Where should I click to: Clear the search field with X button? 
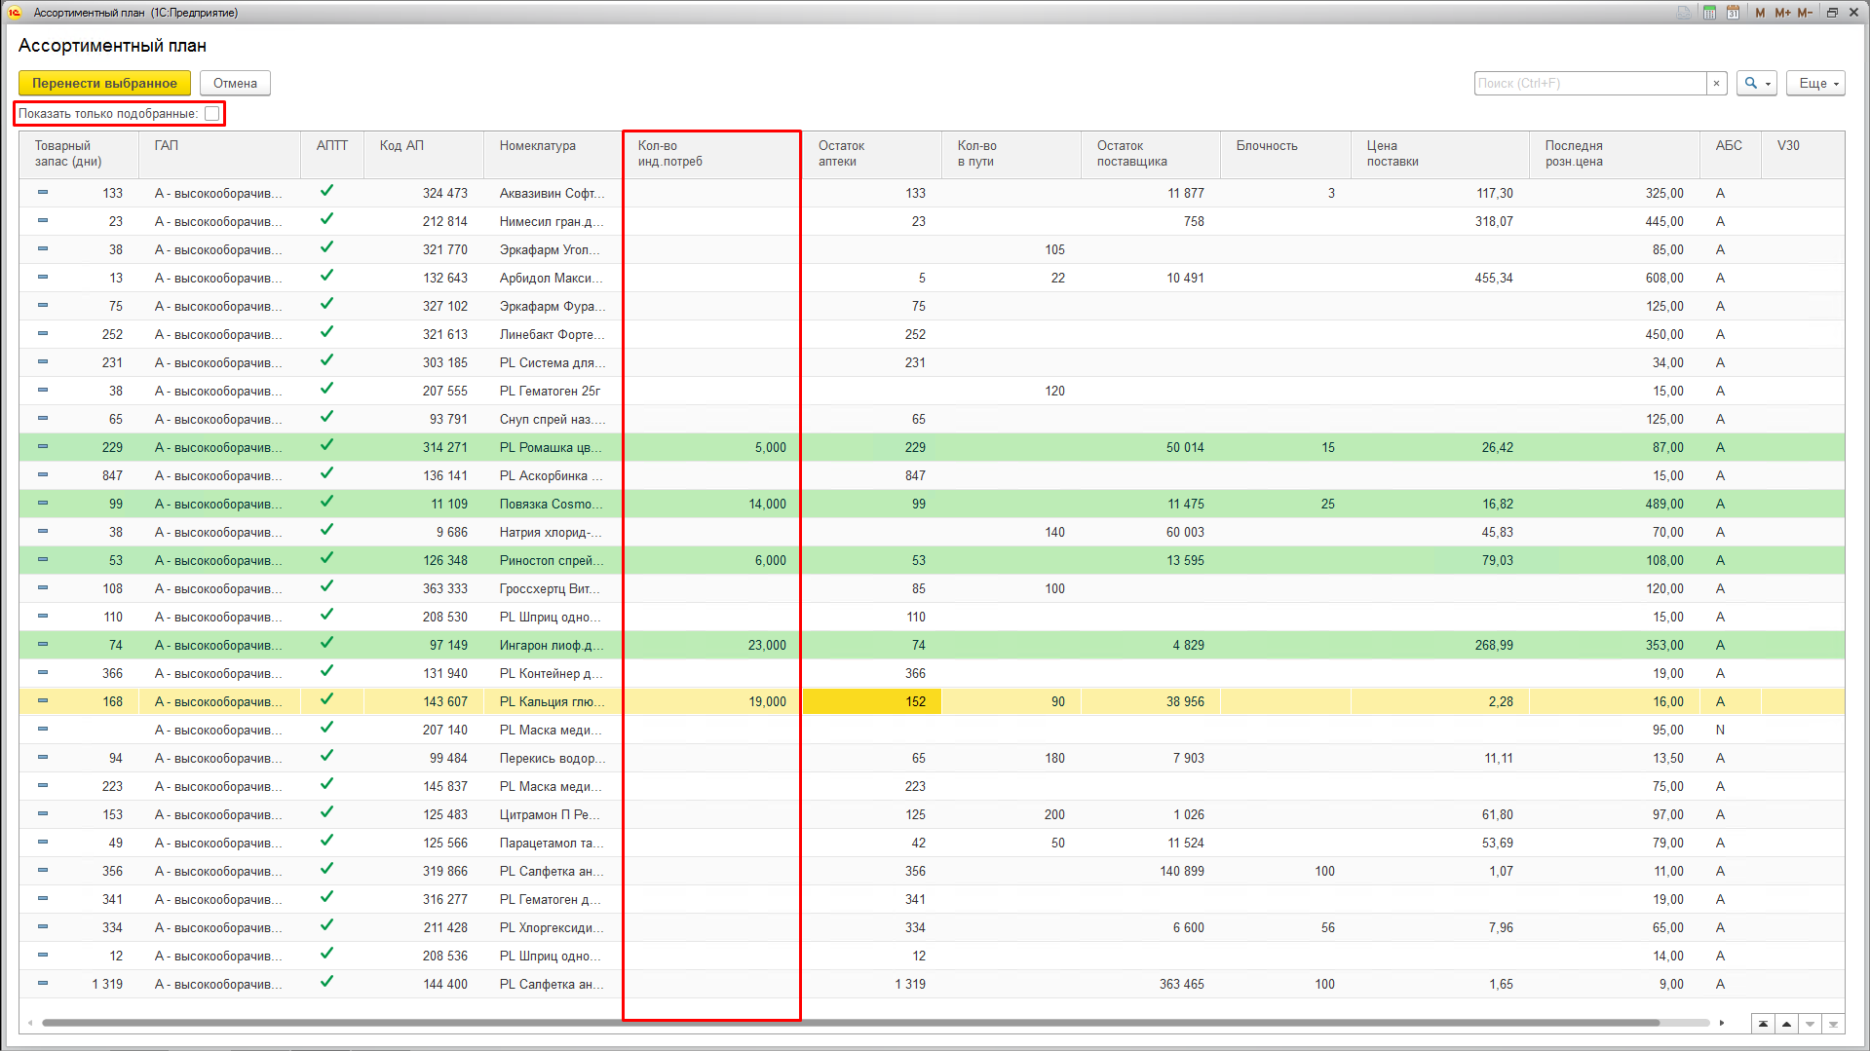tap(1716, 84)
